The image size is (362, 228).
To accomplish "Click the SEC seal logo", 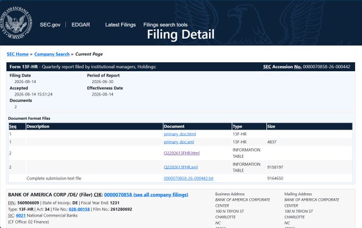I will tap(16, 23).
